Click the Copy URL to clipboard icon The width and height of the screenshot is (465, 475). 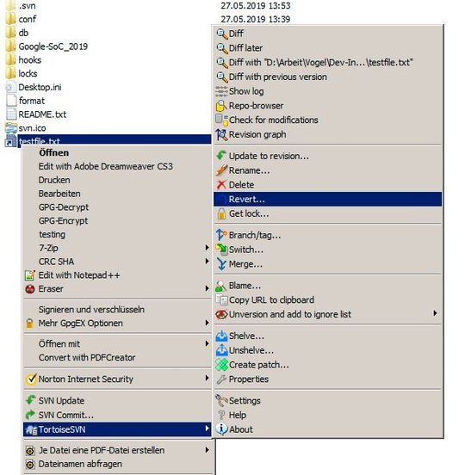click(221, 300)
